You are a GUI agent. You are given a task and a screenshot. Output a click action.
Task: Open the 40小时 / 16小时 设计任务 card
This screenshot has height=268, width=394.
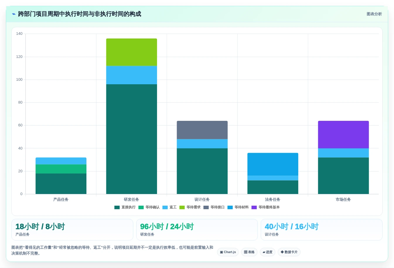(x=321, y=230)
